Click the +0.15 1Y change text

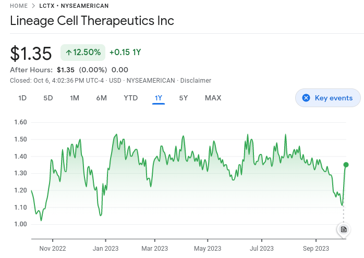point(125,53)
